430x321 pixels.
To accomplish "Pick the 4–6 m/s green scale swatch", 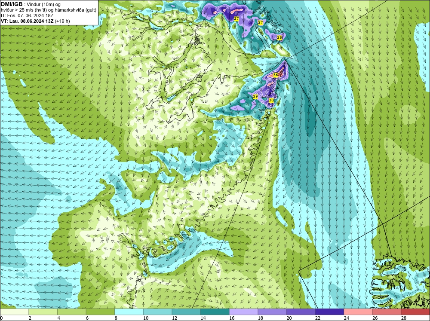I will pos(71,312).
